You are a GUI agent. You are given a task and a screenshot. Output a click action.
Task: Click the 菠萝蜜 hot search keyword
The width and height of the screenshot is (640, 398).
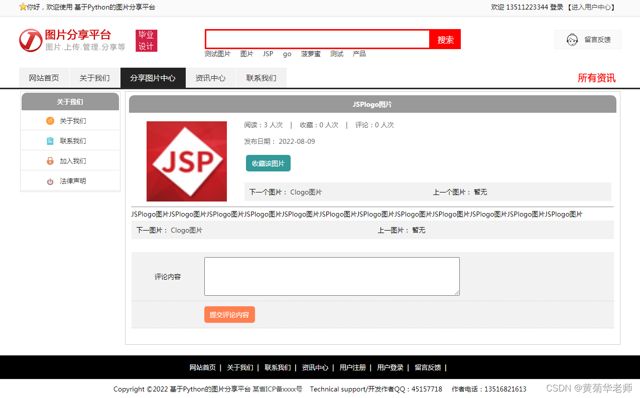point(310,54)
